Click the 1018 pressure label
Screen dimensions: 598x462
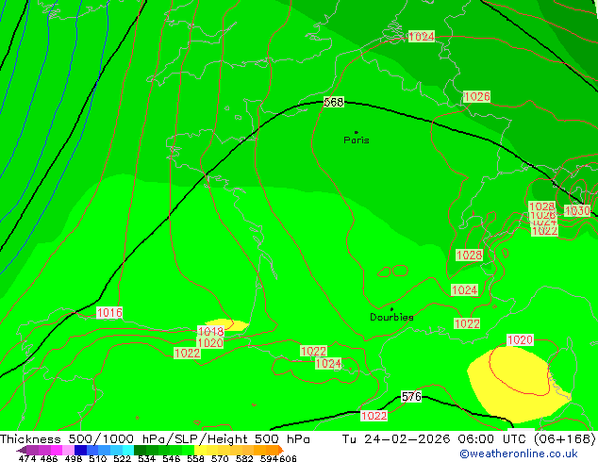tap(211, 331)
